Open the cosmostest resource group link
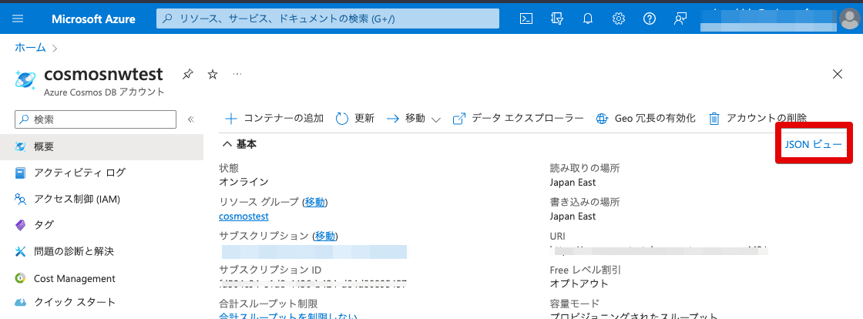Screen dimensions: 863x319 pos(243,217)
